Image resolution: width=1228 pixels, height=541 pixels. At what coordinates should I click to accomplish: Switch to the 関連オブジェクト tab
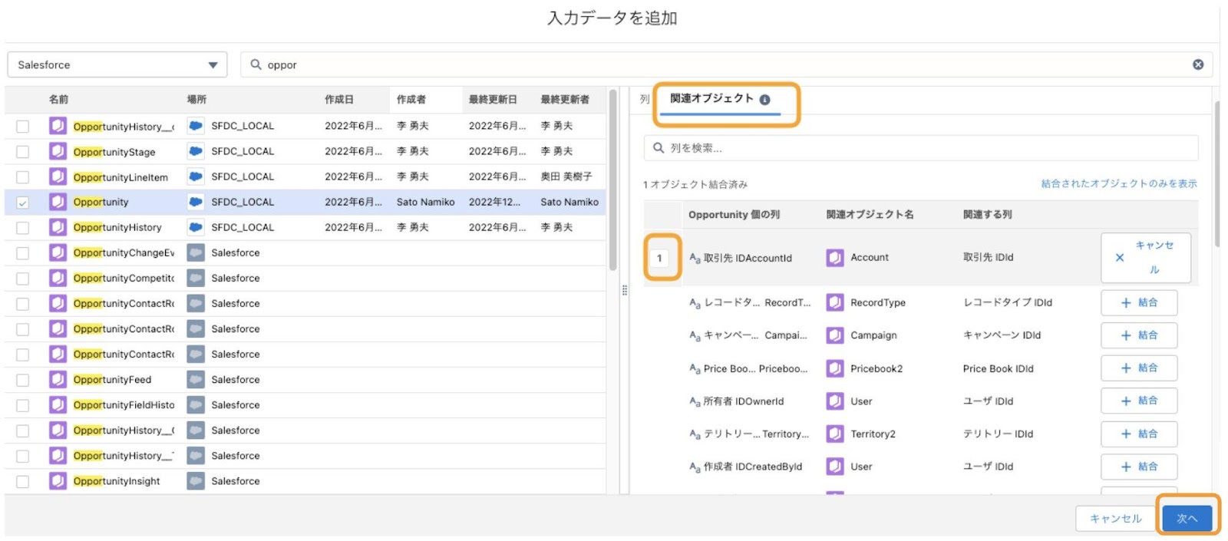(720, 99)
